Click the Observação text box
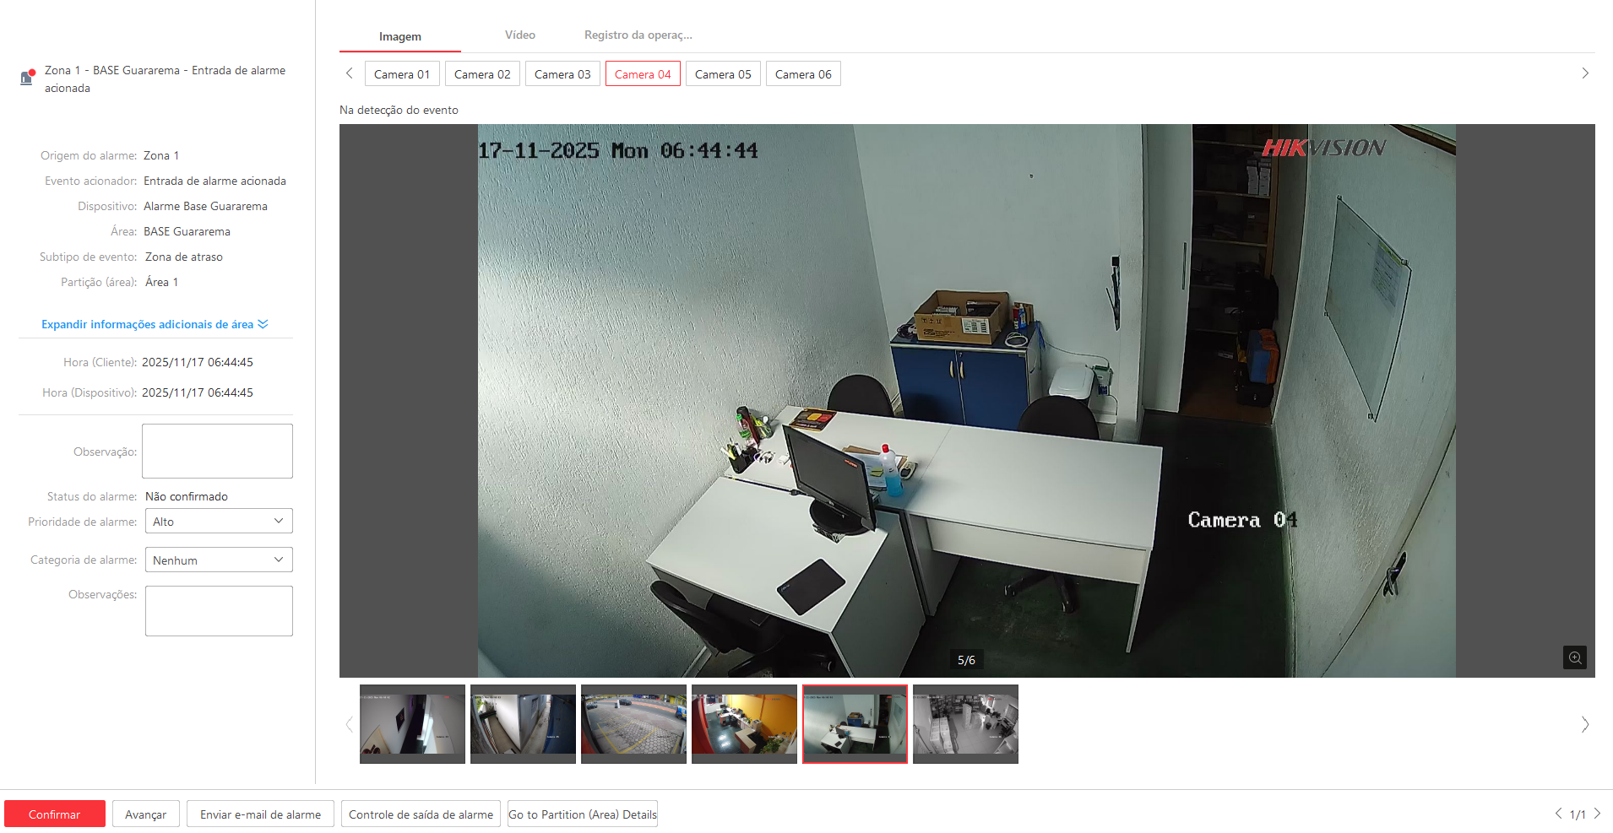Screen dimensions: 1613x833 (217, 452)
